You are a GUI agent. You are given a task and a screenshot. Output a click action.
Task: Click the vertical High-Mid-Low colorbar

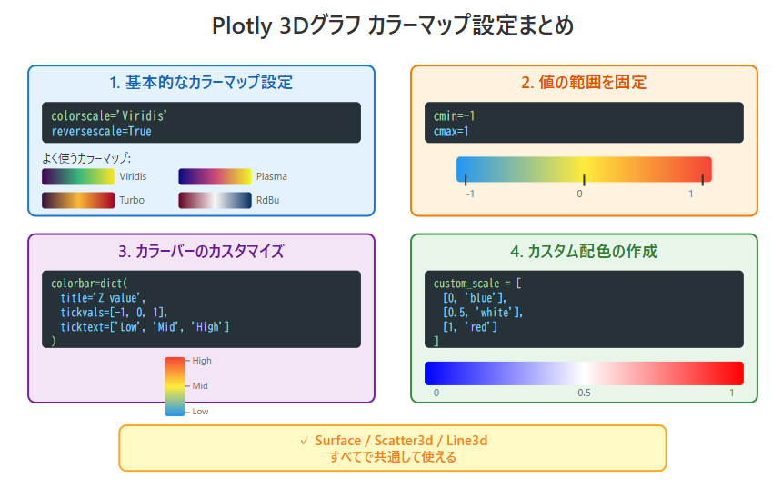(175, 386)
